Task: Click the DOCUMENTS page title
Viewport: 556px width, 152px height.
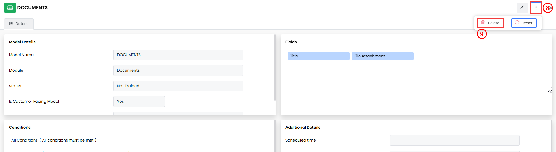Action: coord(32,8)
